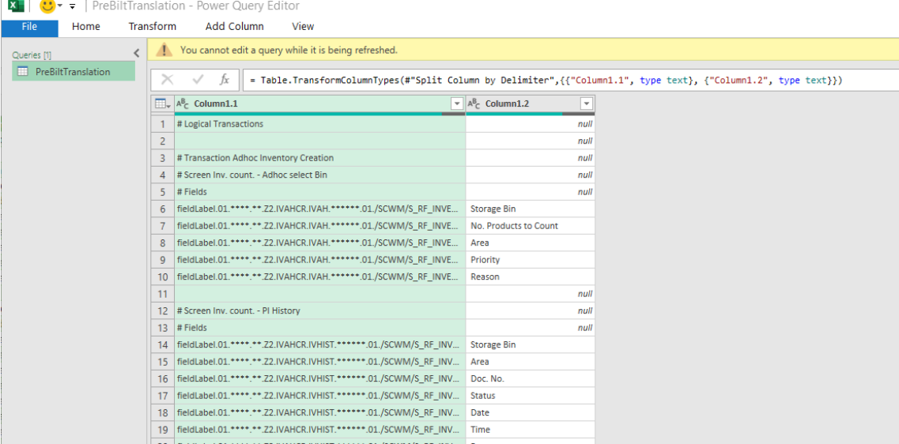Image resolution: width=899 pixels, height=444 pixels.
Task: Open the File menu
Action: tap(29, 27)
